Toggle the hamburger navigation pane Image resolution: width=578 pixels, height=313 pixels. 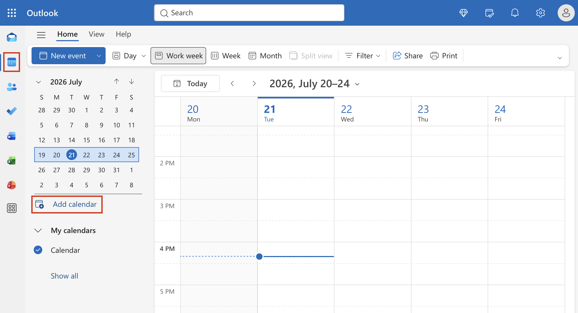(x=41, y=35)
